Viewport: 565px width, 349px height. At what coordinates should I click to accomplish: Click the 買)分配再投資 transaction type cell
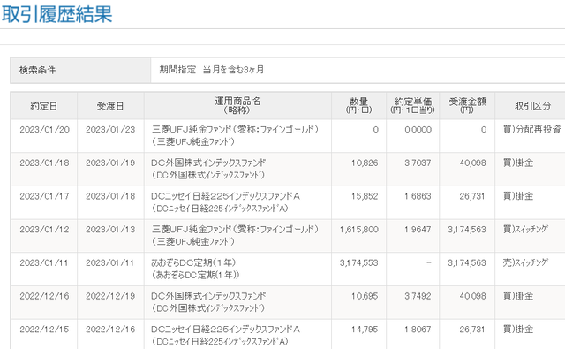(x=531, y=129)
